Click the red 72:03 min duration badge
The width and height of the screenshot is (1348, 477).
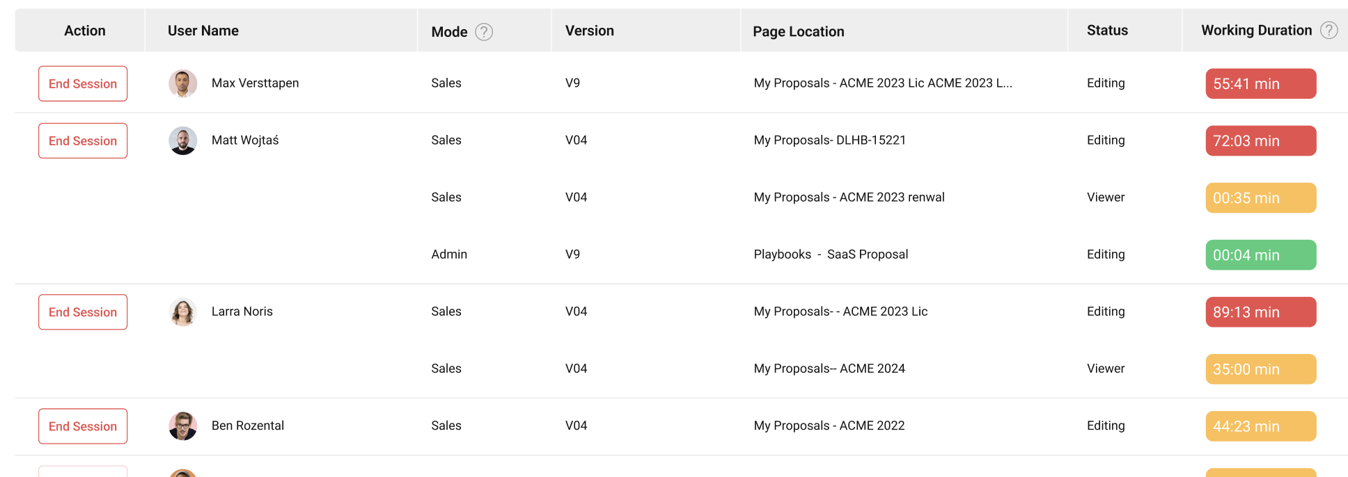click(1261, 140)
